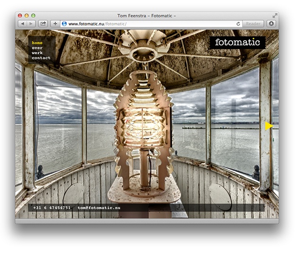The image size is (295, 253).
Task: Select 'over' in the site menu
Action: coord(37,48)
